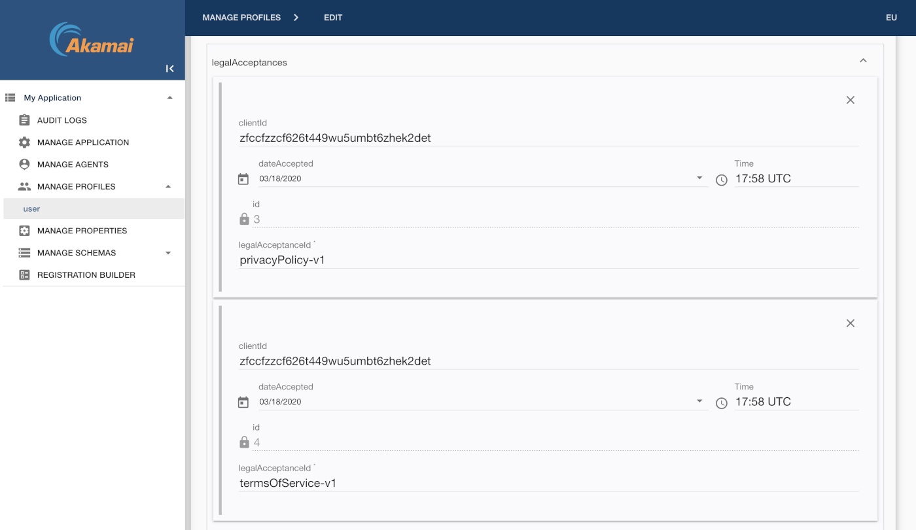
Task: Click the Audit Logs clipboard icon
Action: pos(24,120)
